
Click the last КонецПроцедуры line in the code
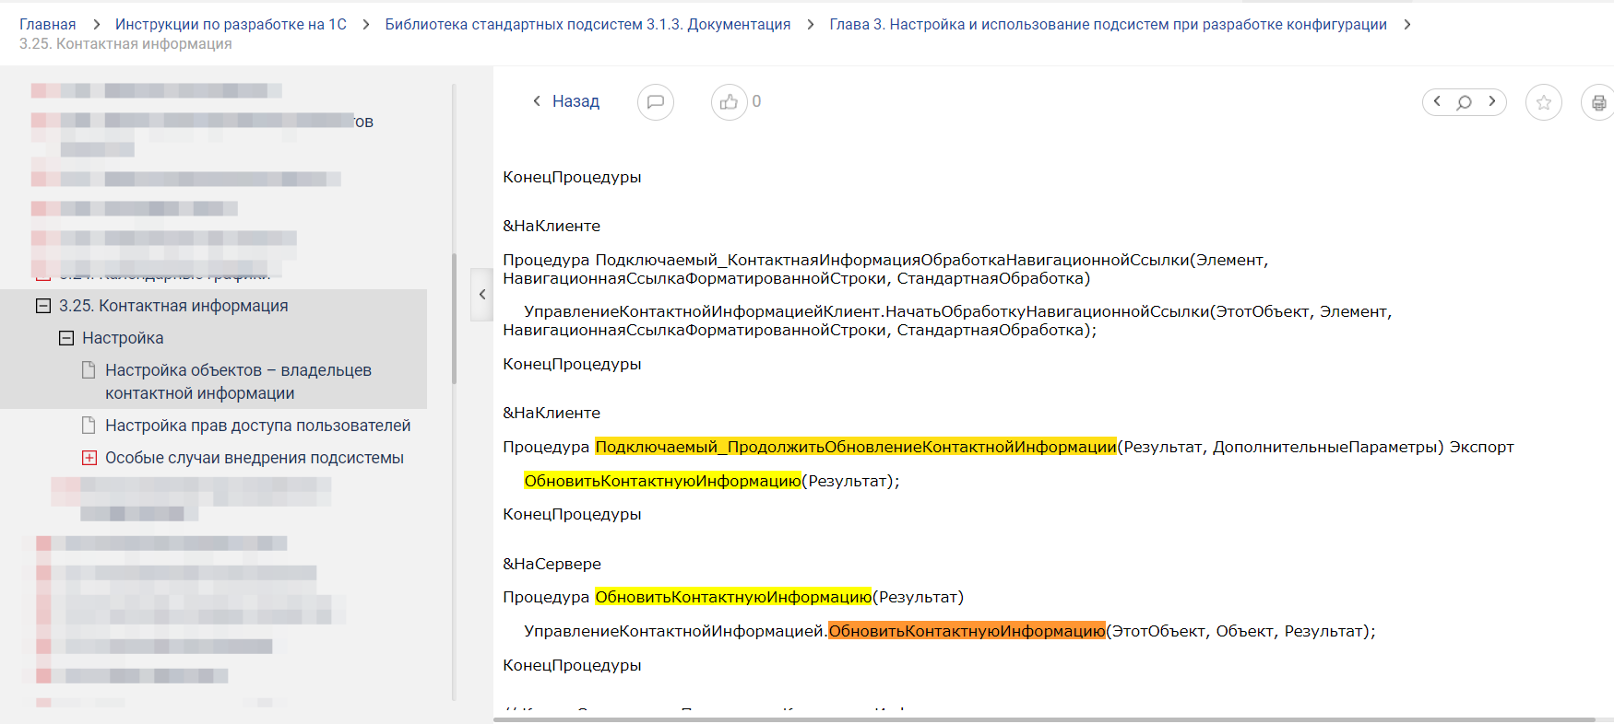click(572, 665)
